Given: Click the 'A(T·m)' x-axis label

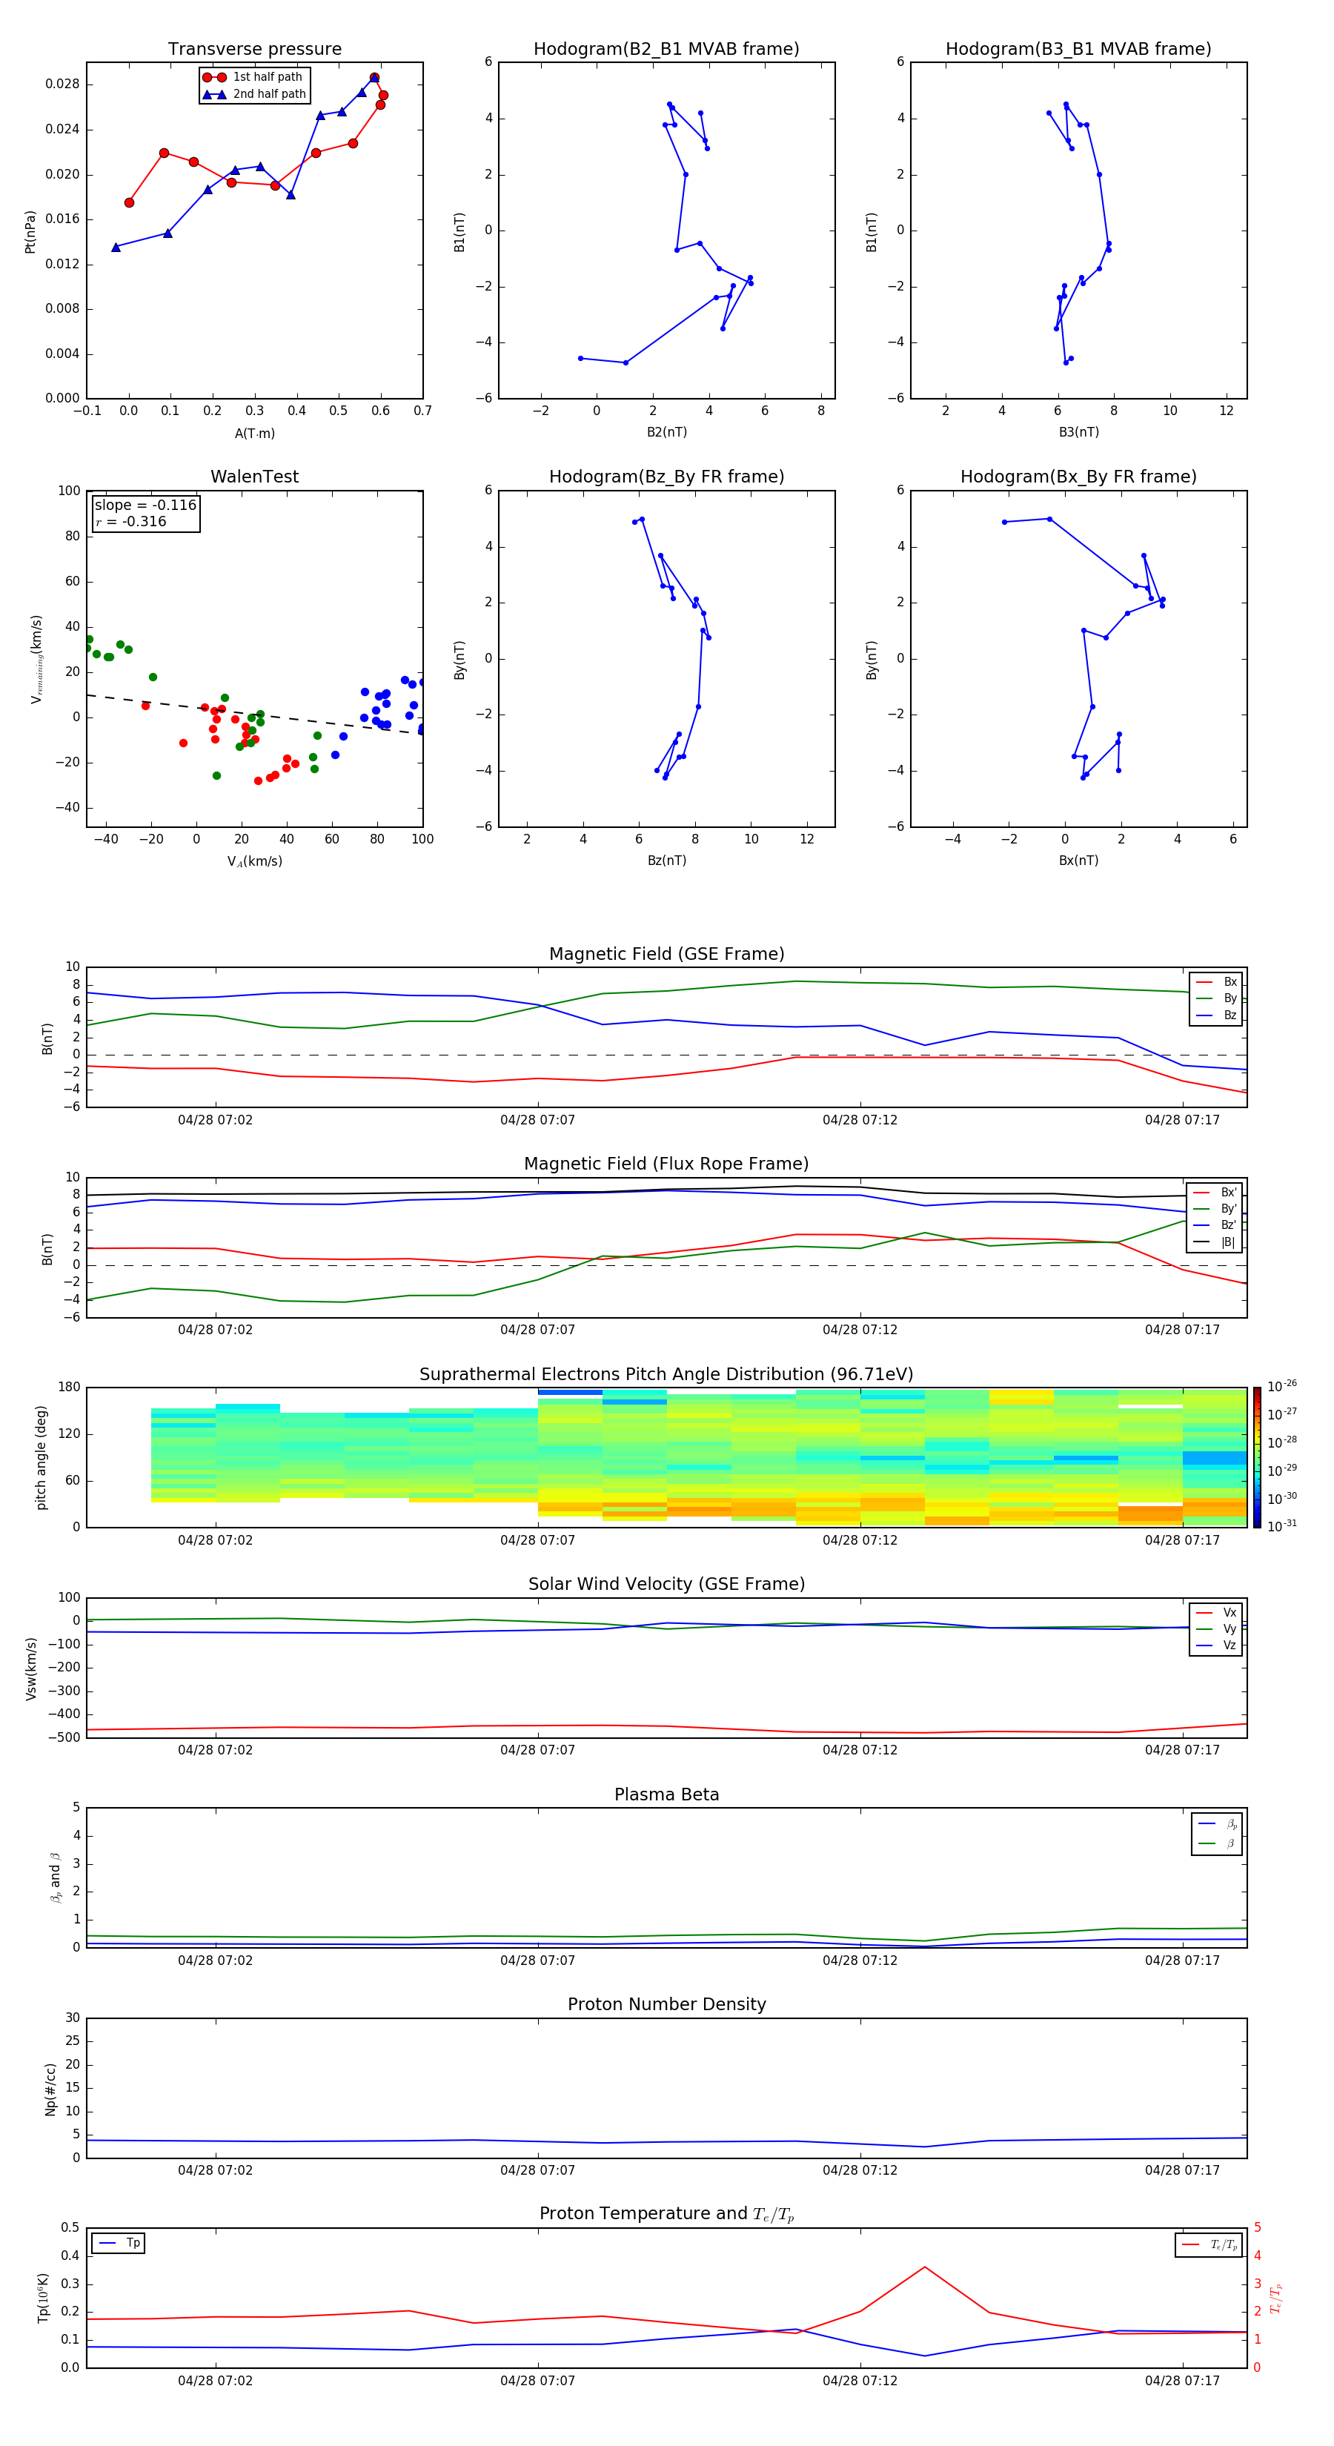Looking at the screenshot, I should point(254,433).
